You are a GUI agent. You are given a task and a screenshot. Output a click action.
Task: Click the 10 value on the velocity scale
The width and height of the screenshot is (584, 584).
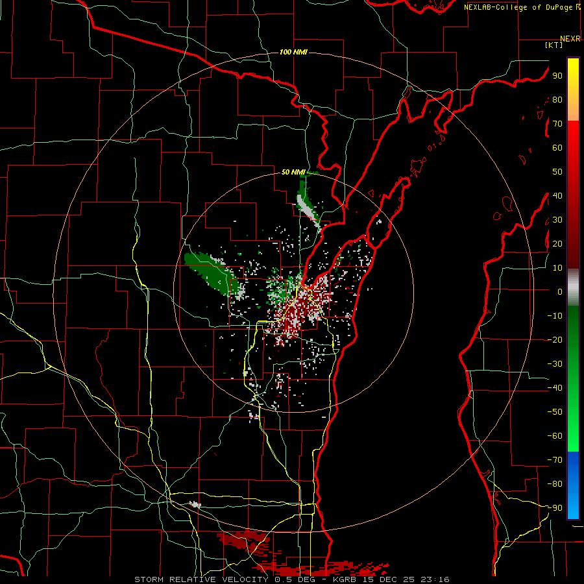tap(557, 268)
